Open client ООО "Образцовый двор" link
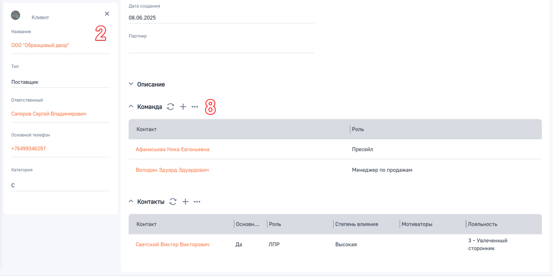Viewport: 553px width, 276px height. [x=41, y=45]
